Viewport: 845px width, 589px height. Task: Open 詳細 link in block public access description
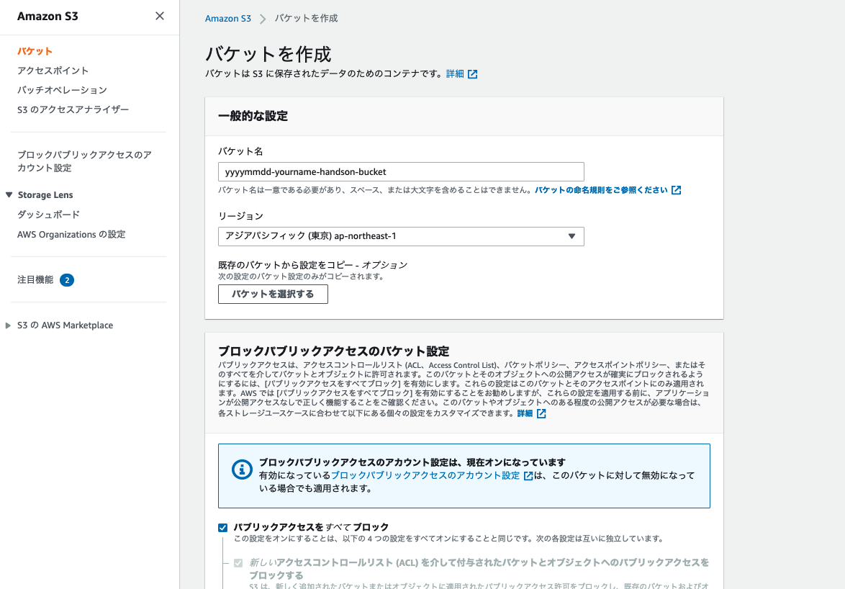525,413
